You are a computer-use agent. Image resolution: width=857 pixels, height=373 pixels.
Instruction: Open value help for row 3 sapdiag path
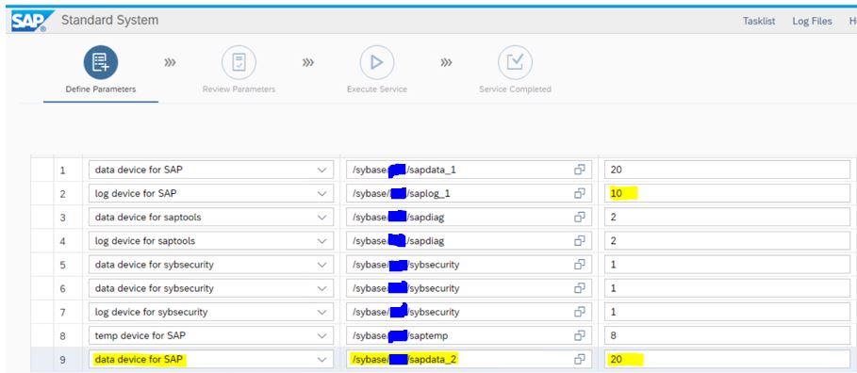pyautogui.click(x=580, y=218)
